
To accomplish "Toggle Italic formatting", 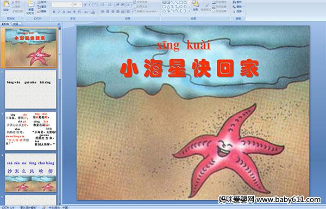I will pyautogui.click(x=59, y=12).
